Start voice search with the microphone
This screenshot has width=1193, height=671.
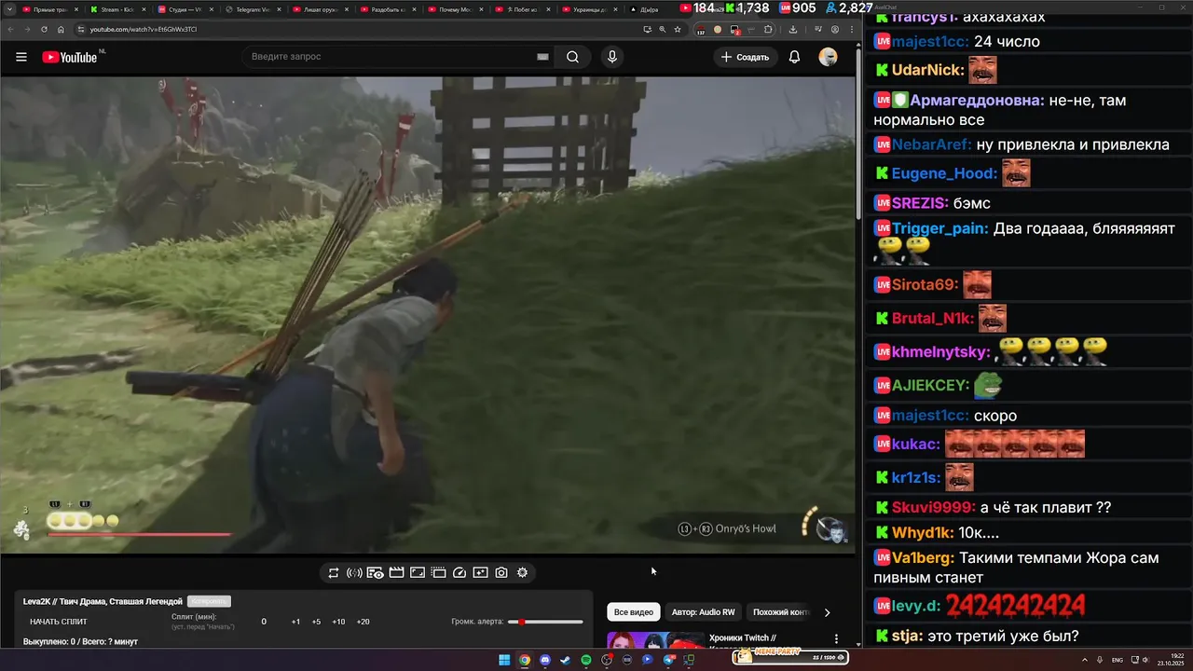tap(612, 57)
